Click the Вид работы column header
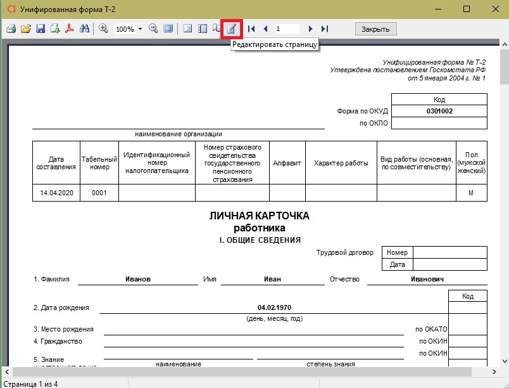 [x=417, y=163]
